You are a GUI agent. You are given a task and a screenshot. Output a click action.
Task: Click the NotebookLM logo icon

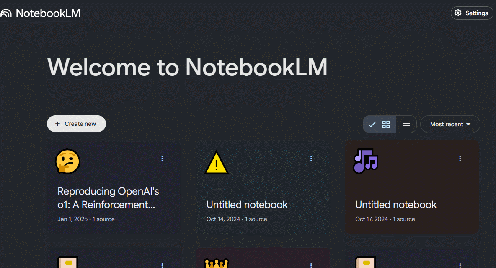(6, 13)
